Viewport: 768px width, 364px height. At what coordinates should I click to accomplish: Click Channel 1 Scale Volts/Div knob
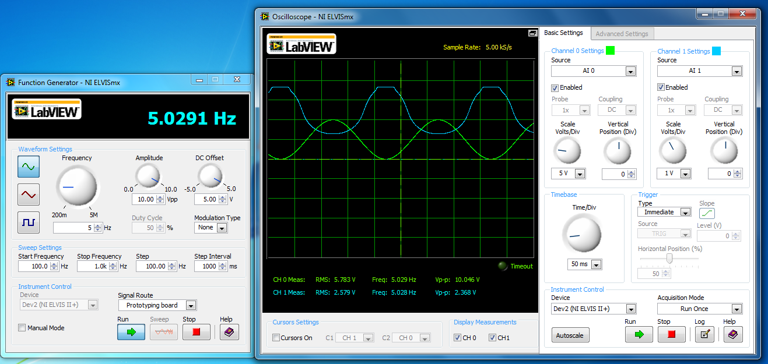coord(674,151)
